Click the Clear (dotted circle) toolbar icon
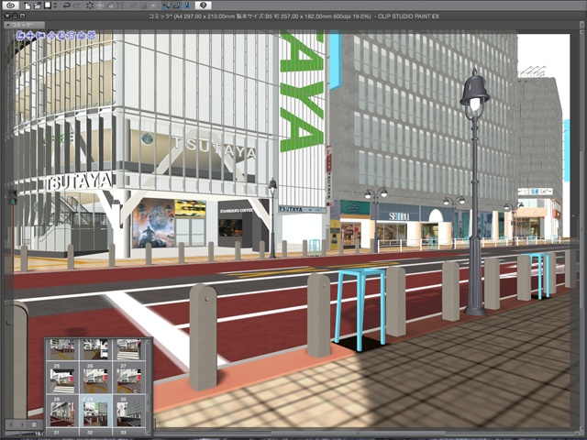 click(90, 5)
